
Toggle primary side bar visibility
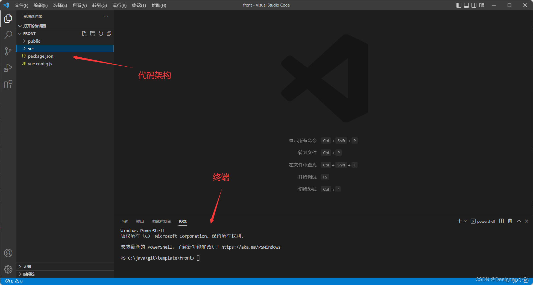tap(459, 5)
